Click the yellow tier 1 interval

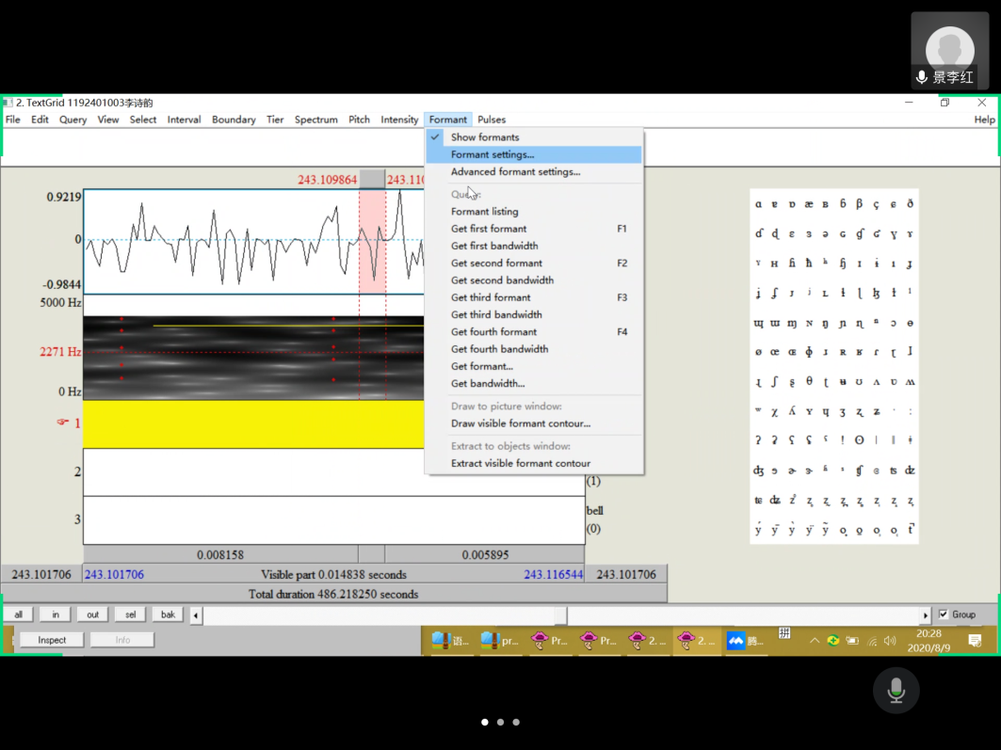click(252, 424)
